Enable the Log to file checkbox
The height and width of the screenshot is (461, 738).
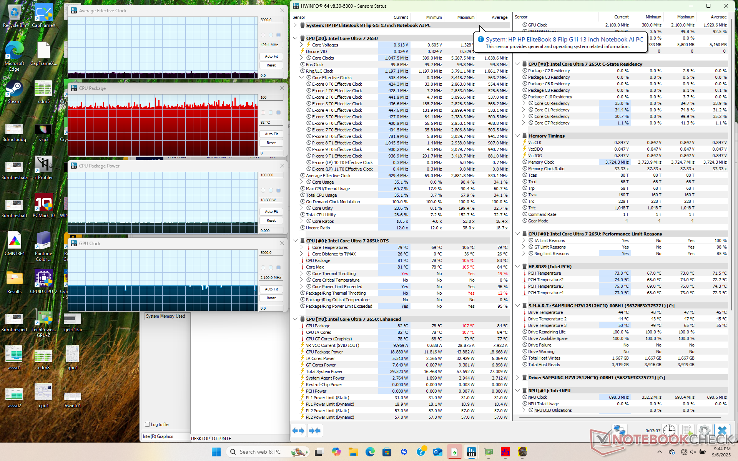(x=147, y=425)
